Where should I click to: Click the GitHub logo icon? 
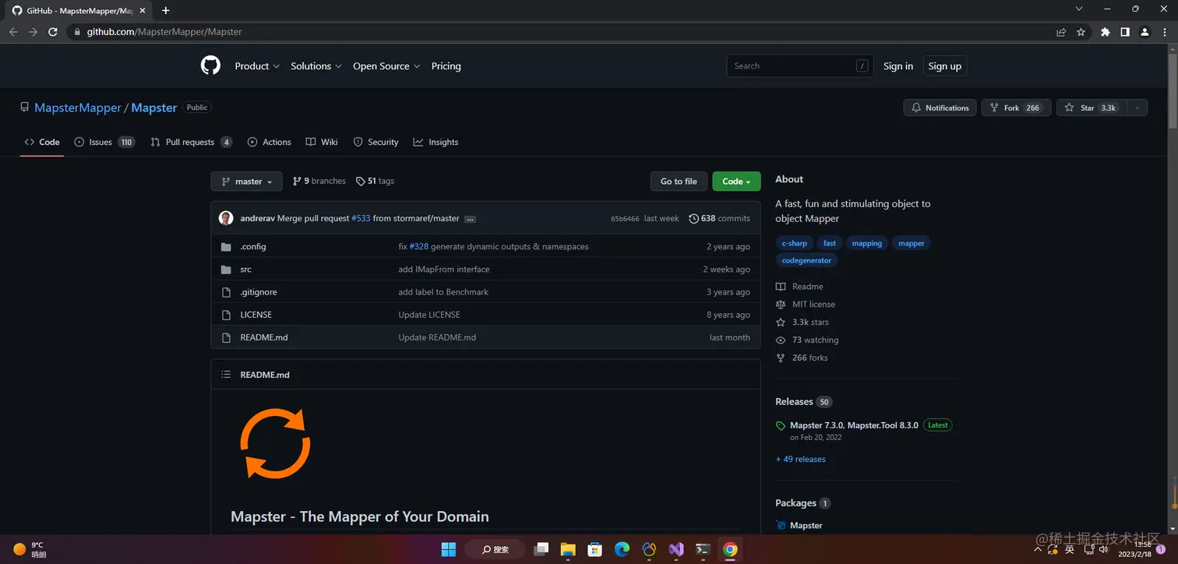click(x=210, y=66)
